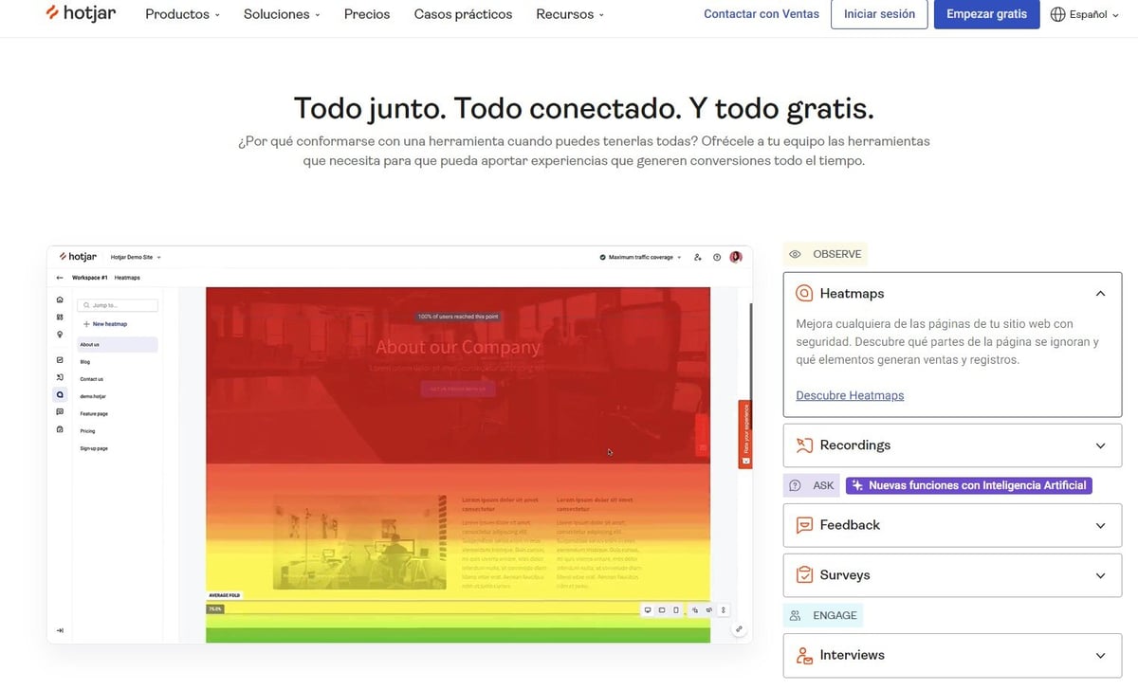Toggle the average fold visibility on the heatmap

724,610
